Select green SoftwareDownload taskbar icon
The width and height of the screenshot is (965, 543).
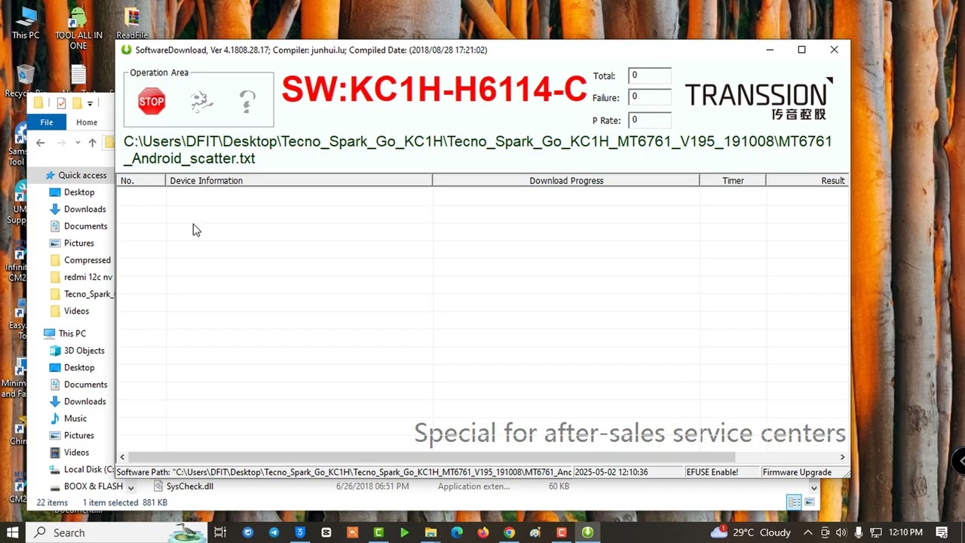pos(587,532)
